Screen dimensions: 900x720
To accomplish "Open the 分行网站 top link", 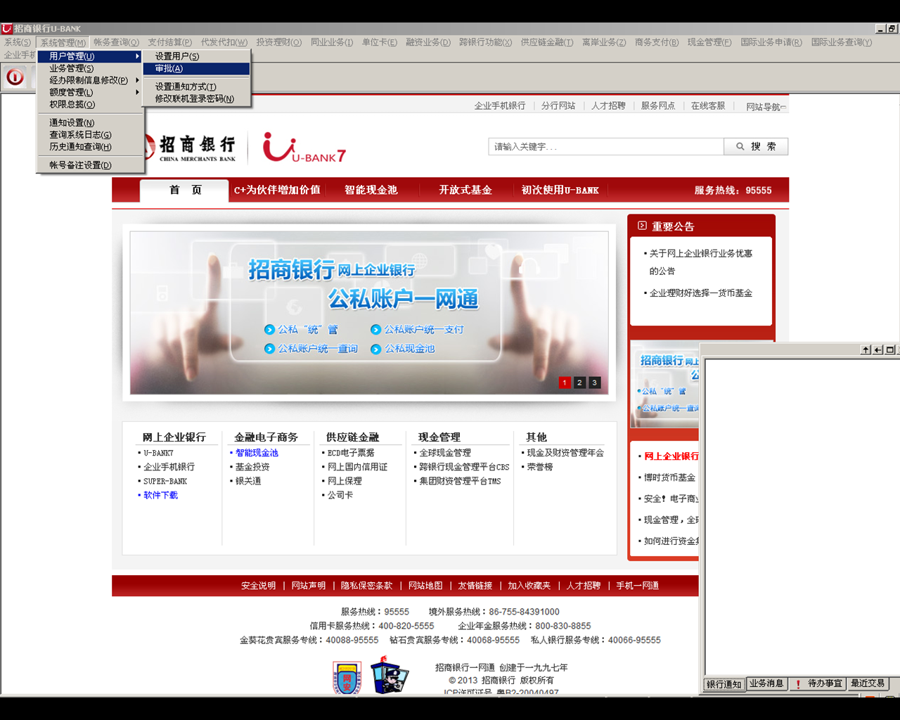I will tap(558, 105).
